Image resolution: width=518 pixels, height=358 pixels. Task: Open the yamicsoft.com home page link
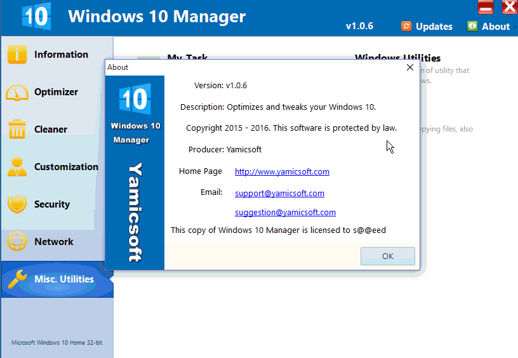(x=282, y=172)
